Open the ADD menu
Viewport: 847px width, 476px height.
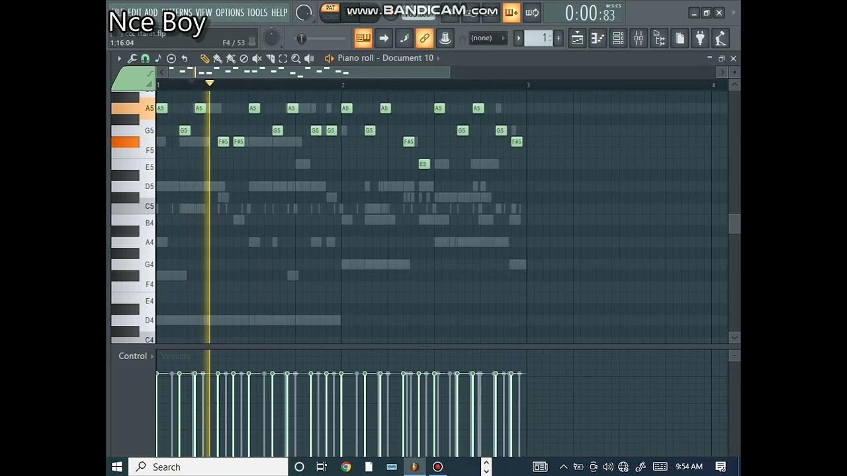click(152, 13)
